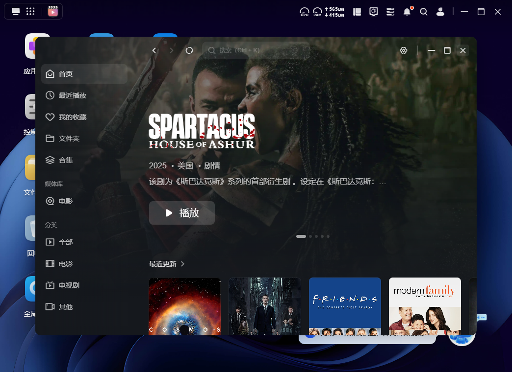Focus the 搜索 search field
Viewport: 512px width, 372px height.
click(x=256, y=50)
